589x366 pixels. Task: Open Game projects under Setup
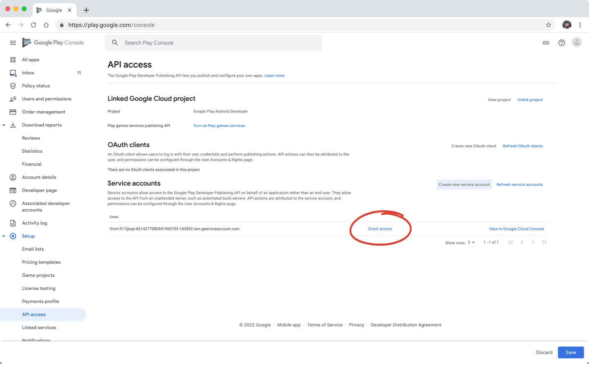(38, 275)
